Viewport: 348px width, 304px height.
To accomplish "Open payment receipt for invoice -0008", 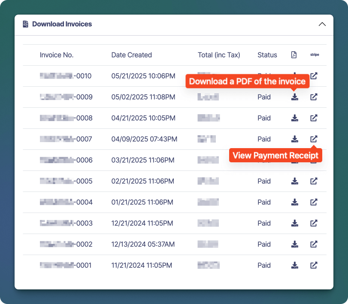I will [314, 118].
